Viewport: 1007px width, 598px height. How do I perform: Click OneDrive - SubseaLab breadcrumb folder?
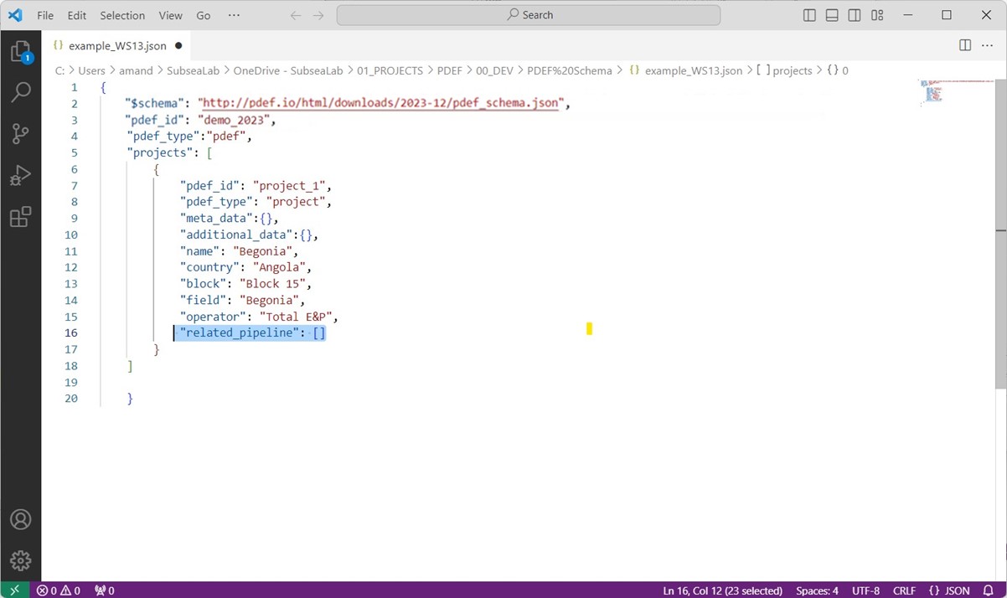pyautogui.click(x=288, y=70)
